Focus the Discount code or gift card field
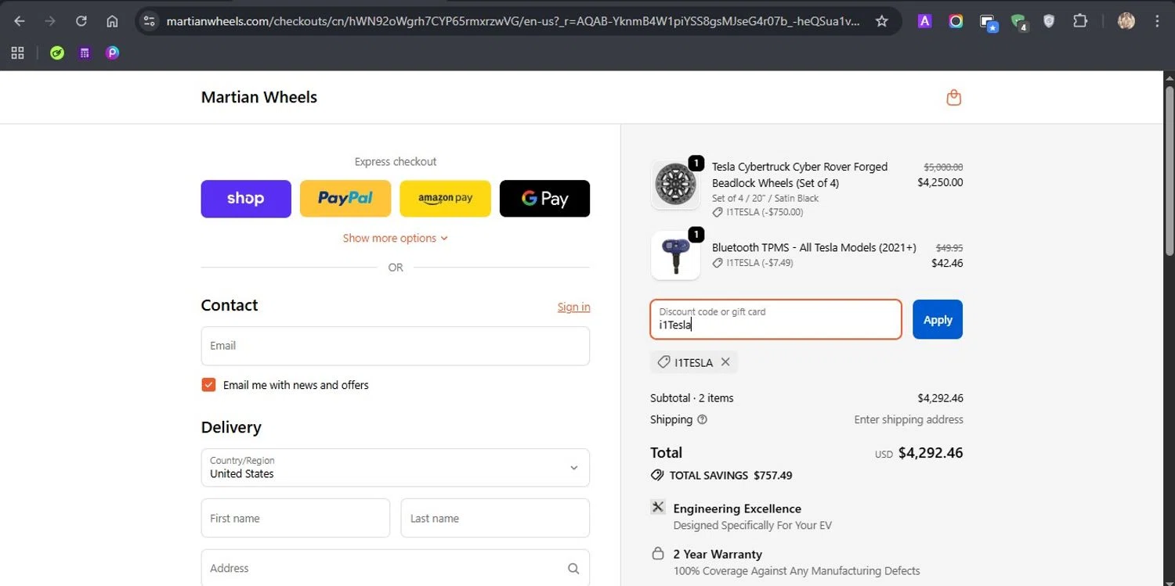 [x=775, y=319]
